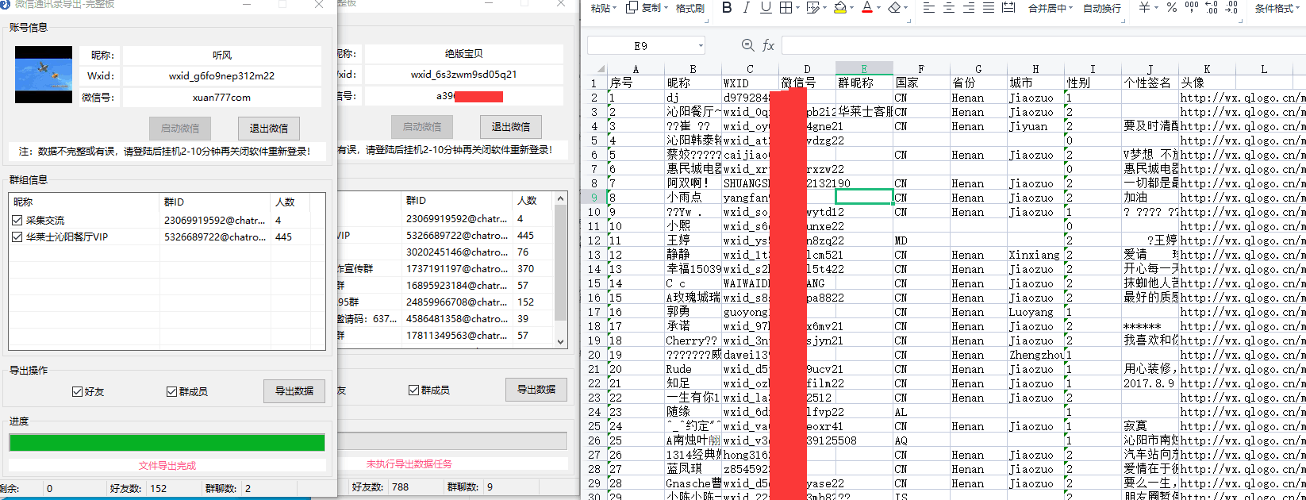Click the 格式刷 format painter
This screenshot has height=500, width=1306.
pos(690,8)
